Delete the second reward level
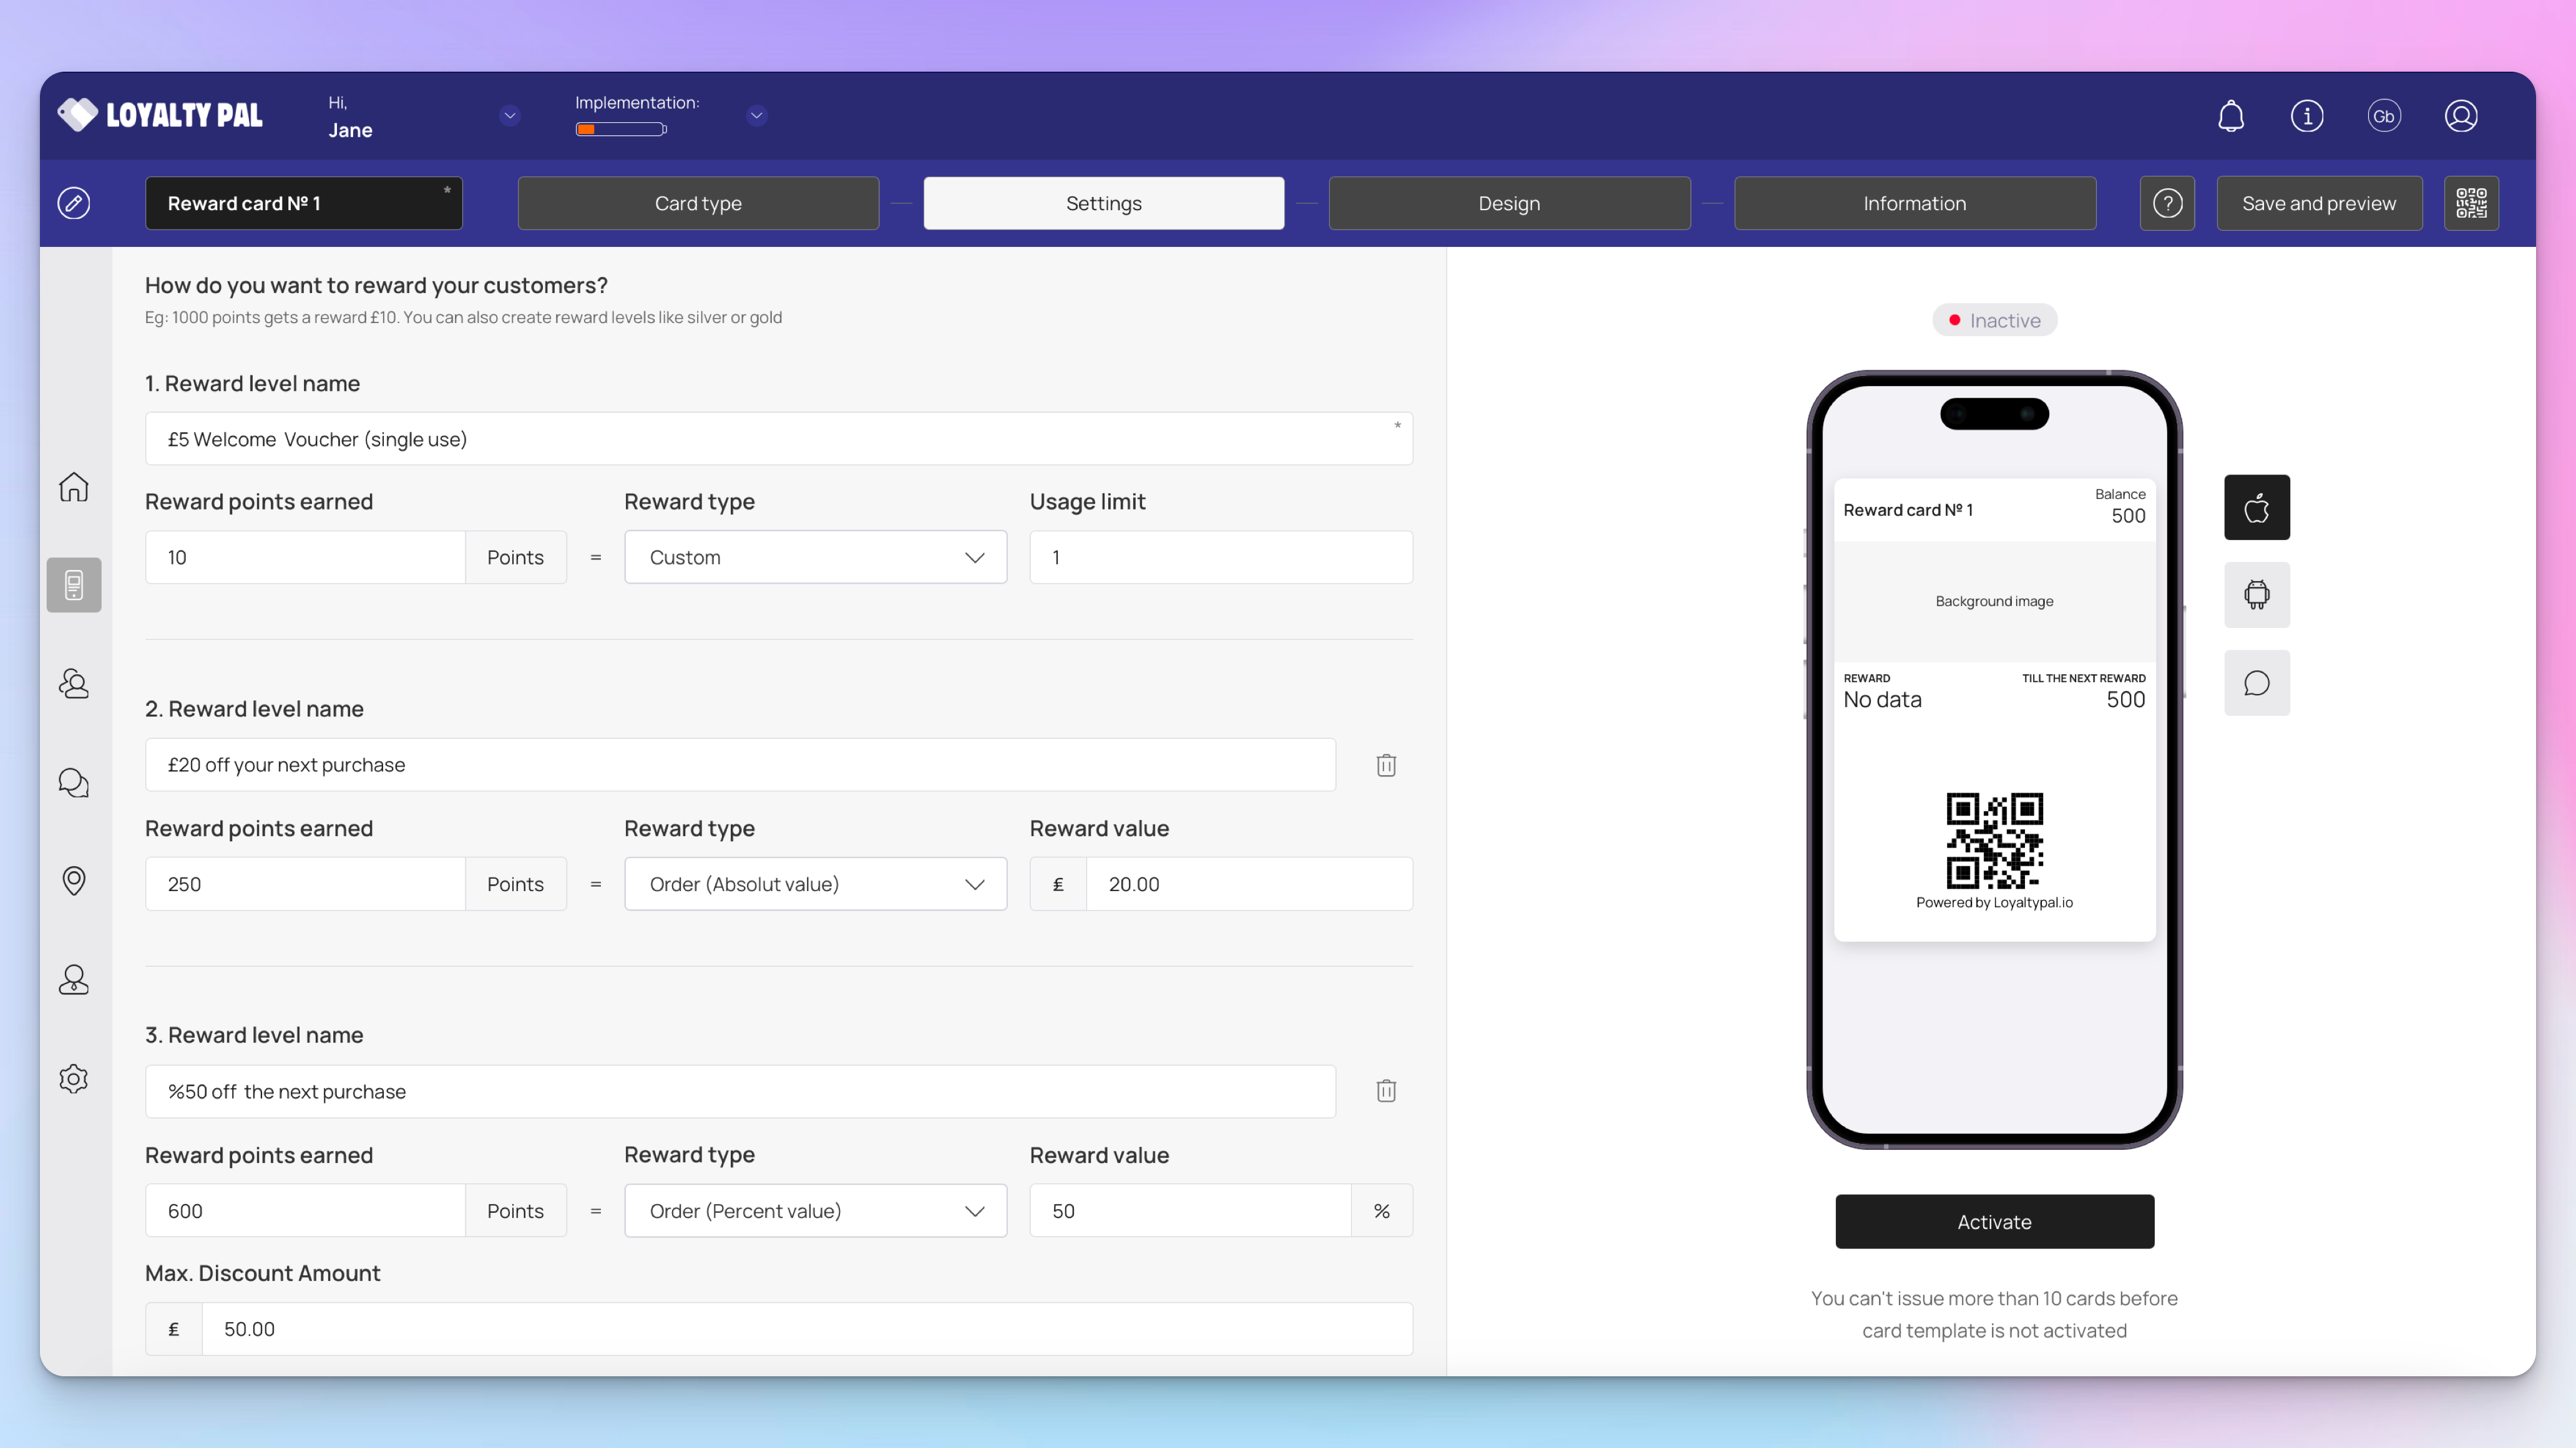 pos(1386,766)
